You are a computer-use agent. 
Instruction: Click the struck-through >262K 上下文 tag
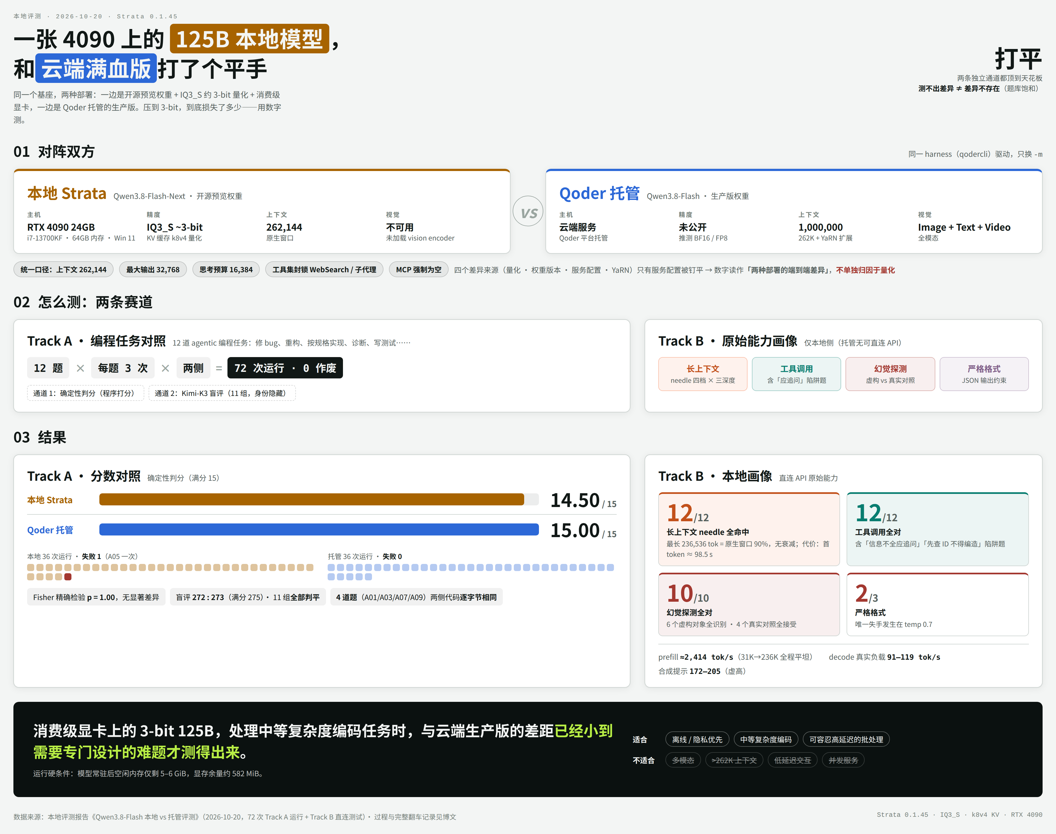pyautogui.click(x=734, y=760)
